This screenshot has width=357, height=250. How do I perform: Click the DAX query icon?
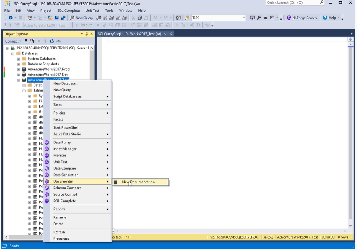click(125, 18)
